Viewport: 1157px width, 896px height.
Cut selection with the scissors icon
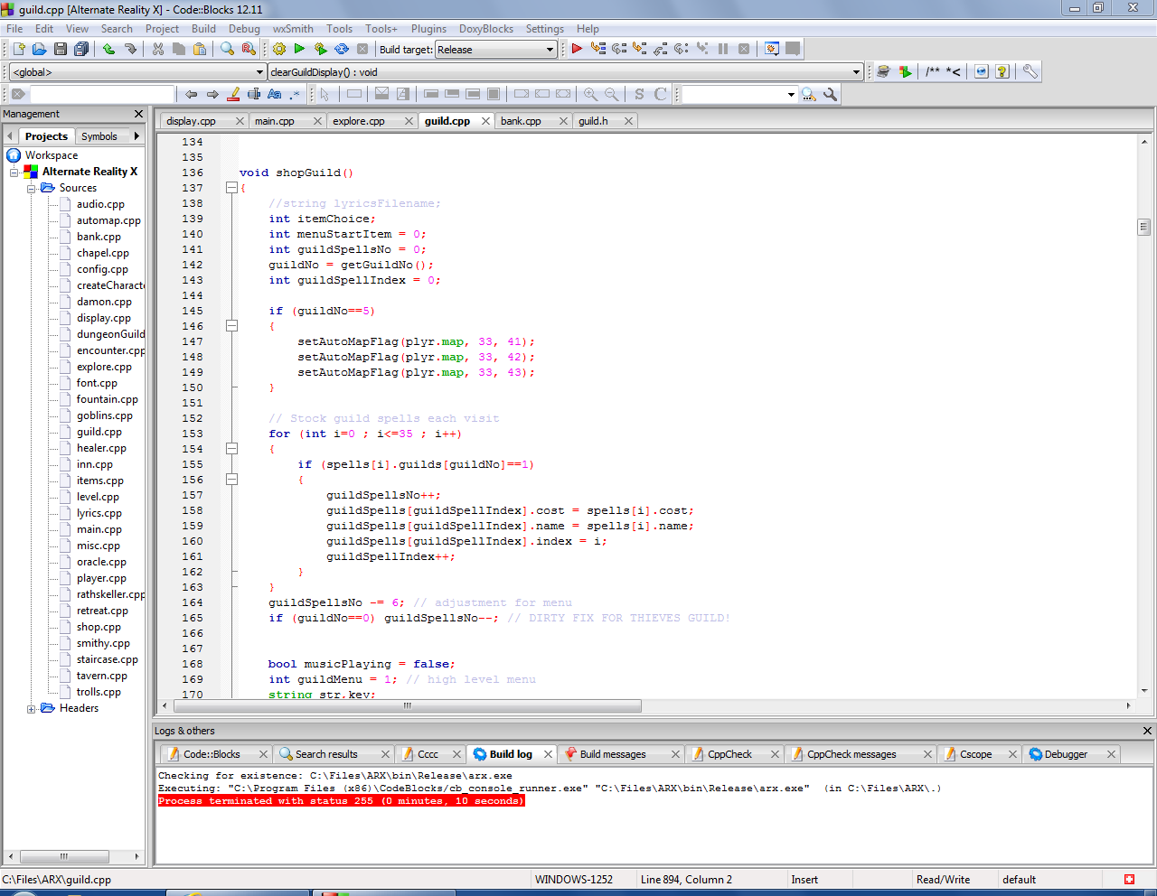pos(158,49)
